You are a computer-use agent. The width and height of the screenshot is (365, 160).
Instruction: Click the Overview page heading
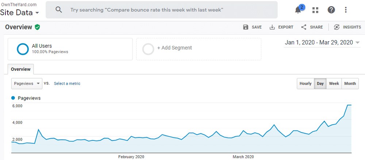[19, 27]
